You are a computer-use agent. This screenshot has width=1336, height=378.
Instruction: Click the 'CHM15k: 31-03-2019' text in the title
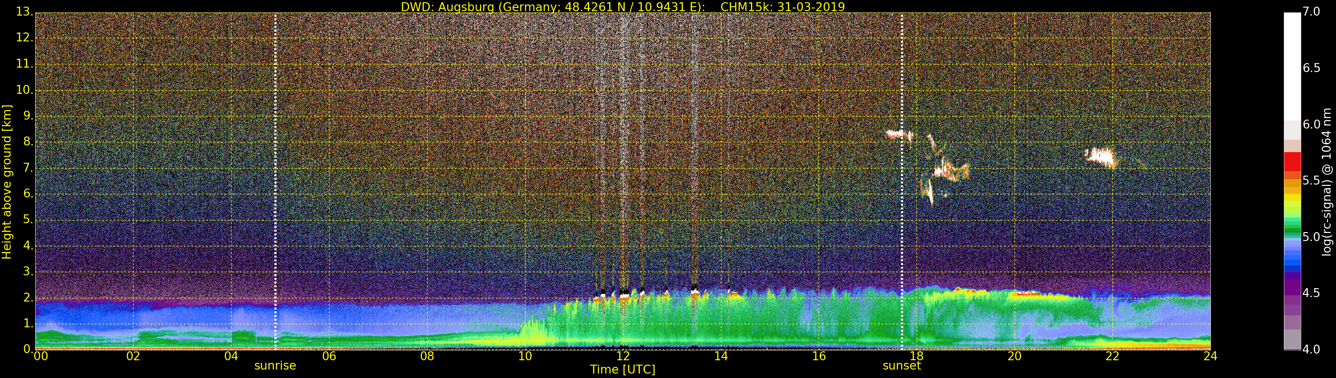(782, 7)
